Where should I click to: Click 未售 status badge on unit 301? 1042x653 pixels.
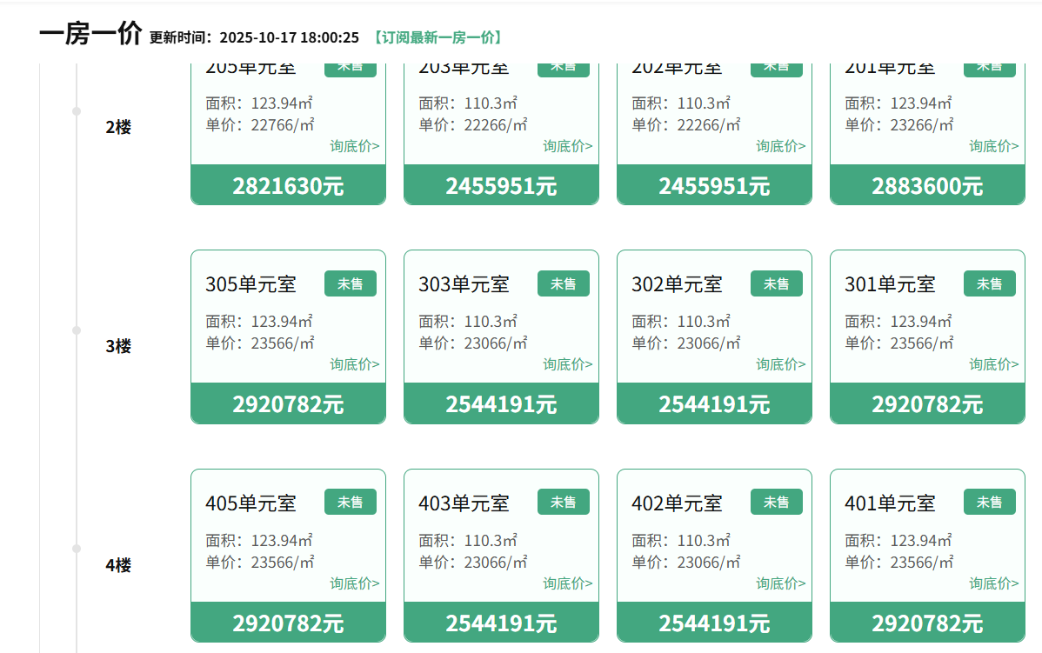click(x=989, y=283)
